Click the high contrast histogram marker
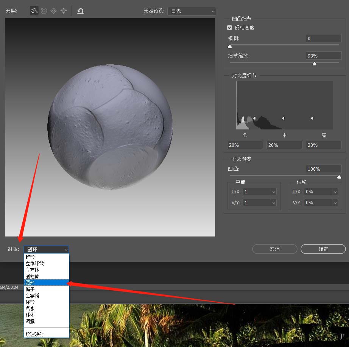 (x=312, y=118)
